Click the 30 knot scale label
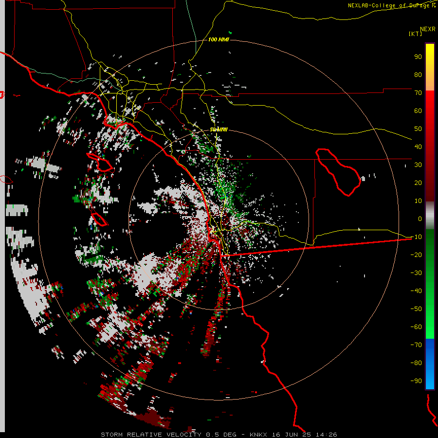This screenshot has height=438, width=438. point(418,165)
